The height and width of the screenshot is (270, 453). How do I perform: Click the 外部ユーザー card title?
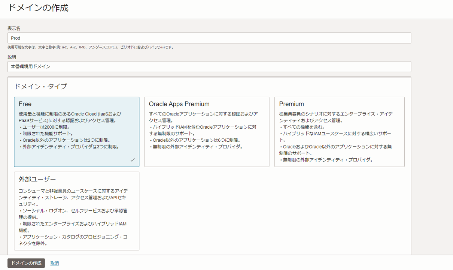37,179
